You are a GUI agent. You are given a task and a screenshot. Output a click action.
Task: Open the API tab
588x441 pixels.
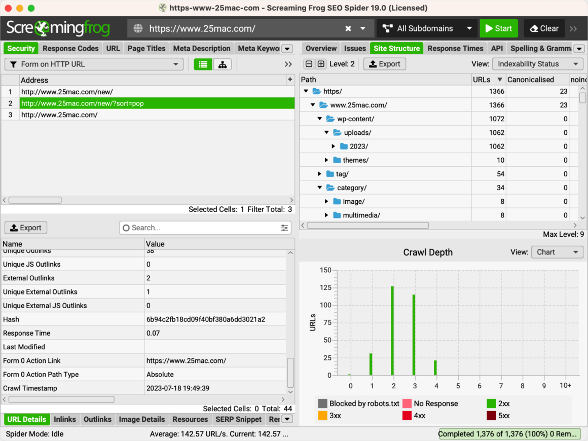(497, 48)
